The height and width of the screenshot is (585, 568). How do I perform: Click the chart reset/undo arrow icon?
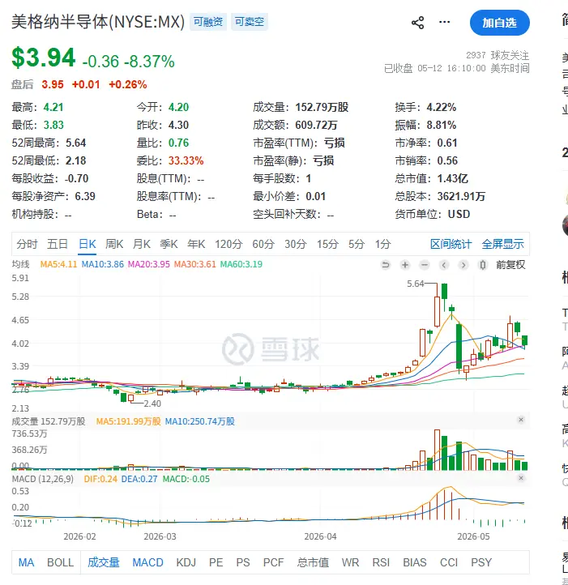[x=386, y=265]
